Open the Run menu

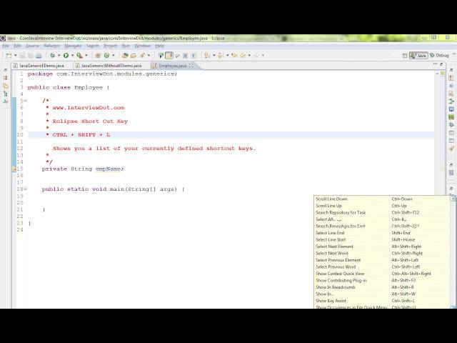[x=126, y=46]
